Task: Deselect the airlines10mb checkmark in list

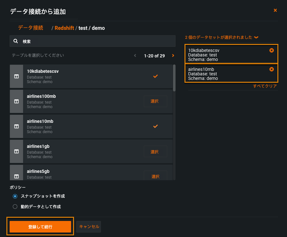Action: click(155, 126)
